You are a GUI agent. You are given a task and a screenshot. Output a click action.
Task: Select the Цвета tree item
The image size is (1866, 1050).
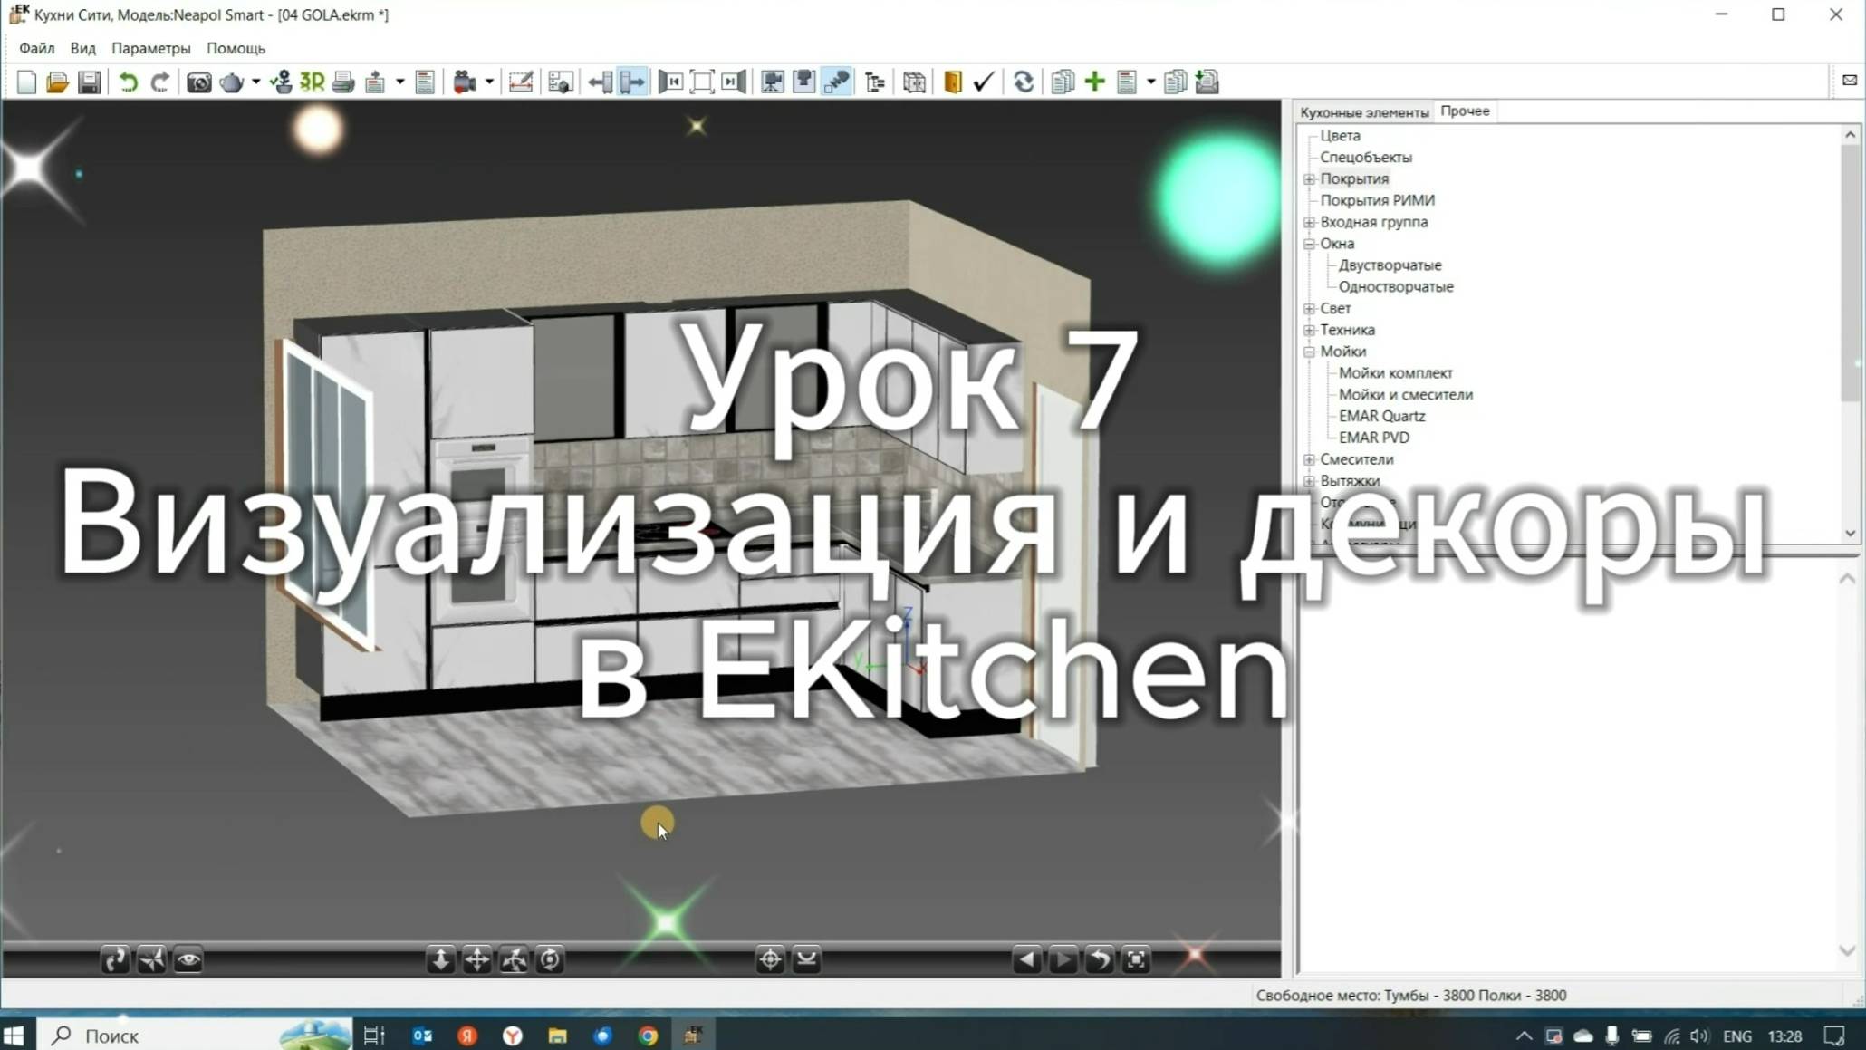pos(1340,136)
